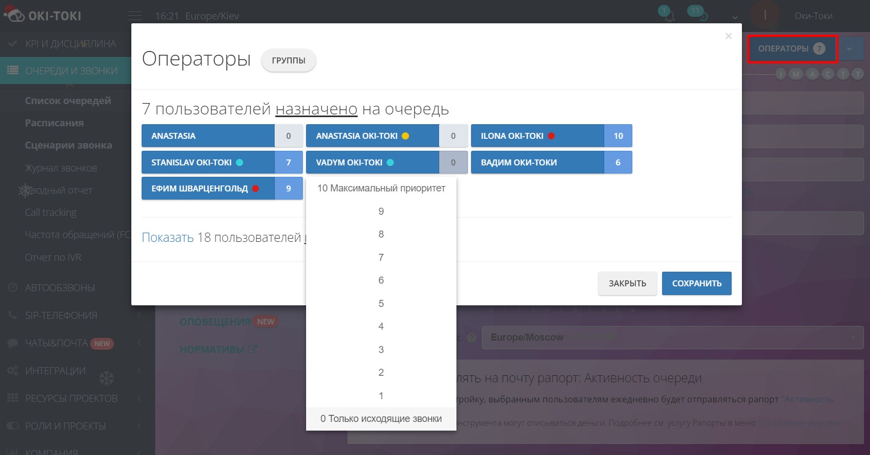
Task: Open the Группы button
Action: pos(288,60)
